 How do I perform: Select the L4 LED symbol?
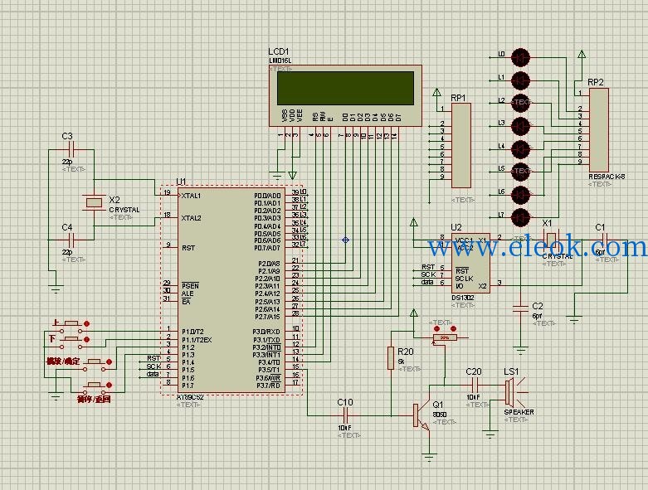pos(521,149)
